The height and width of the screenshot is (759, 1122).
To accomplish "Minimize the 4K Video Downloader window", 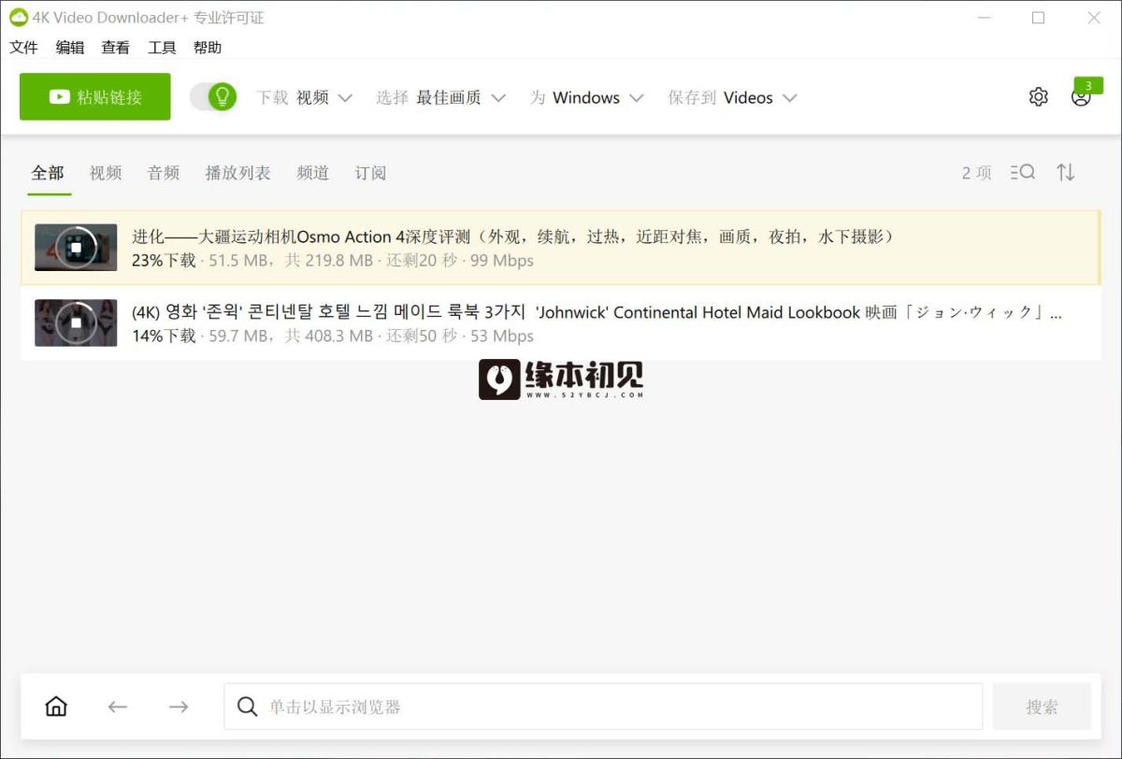I will click(983, 18).
